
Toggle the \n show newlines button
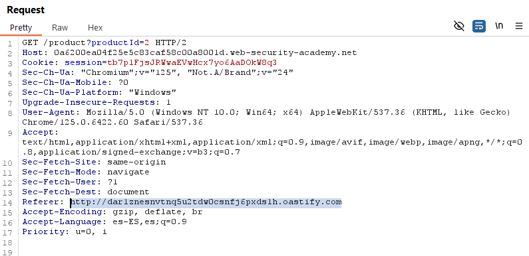tap(499, 26)
